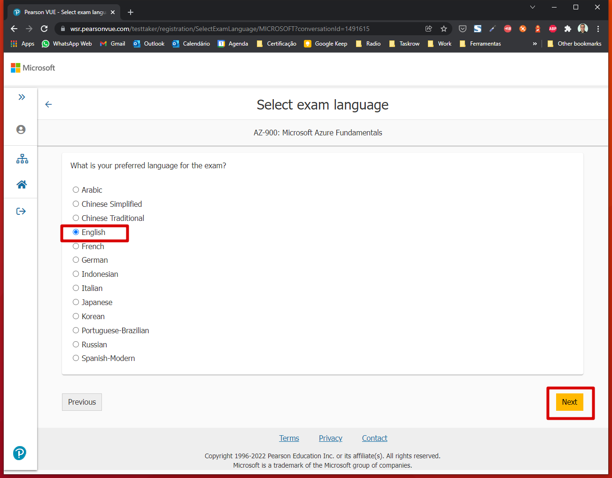Click browser forward arrow
The image size is (612, 478).
[29, 29]
